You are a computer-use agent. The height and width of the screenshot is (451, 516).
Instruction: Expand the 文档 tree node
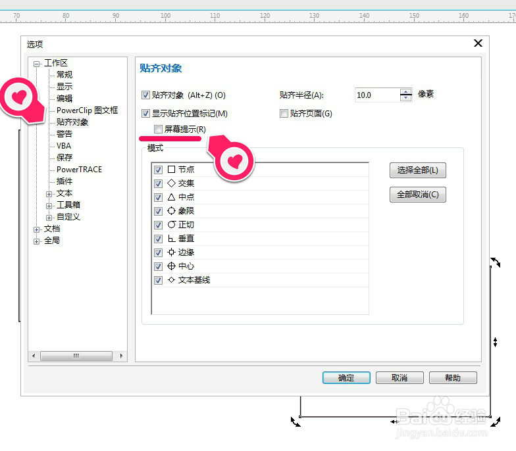coord(37,229)
